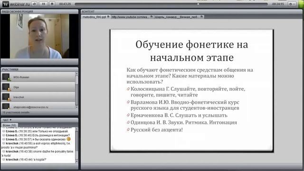Open the gear settings dropdown

[x=292, y=4]
